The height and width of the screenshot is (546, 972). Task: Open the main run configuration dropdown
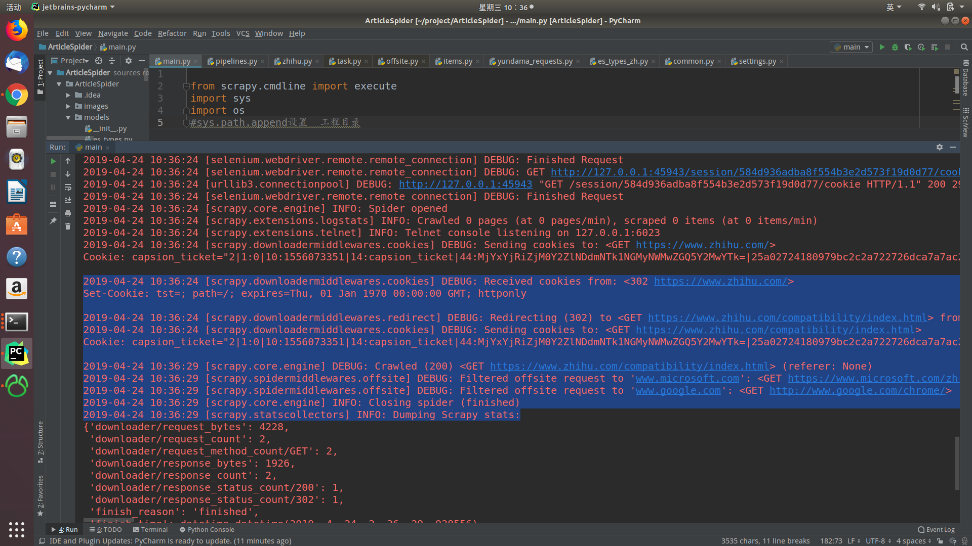click(x=852, y=47)
